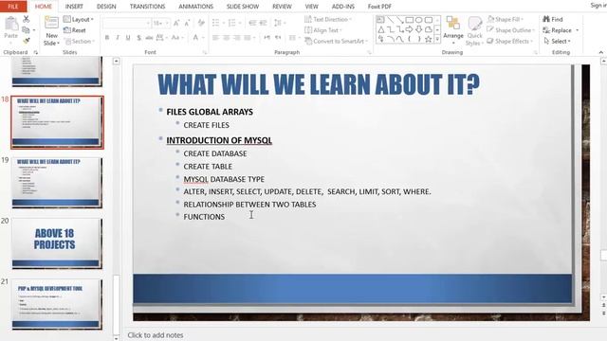Toggle bulleted list
607x341 pixels.
point(216,23)
